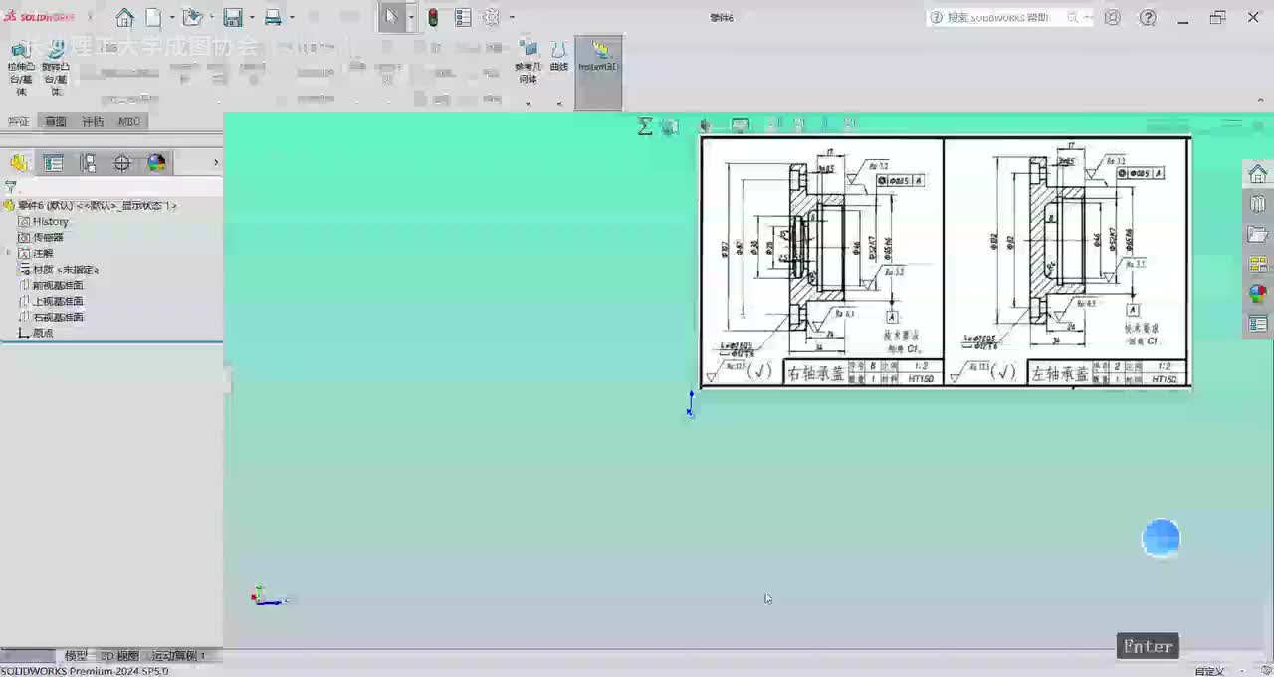
Task: Open SOLIDWORKS Resources home task pane
Action: point(1258,174)
